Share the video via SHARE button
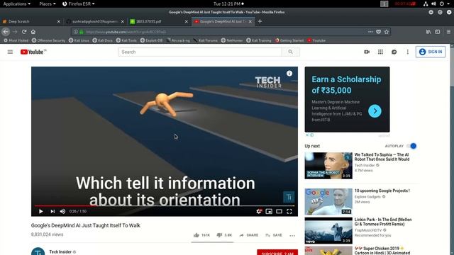 pos(249,235)
